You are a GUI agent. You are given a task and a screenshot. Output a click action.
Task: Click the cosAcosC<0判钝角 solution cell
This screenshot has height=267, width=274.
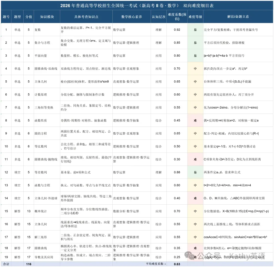[238, 237]
